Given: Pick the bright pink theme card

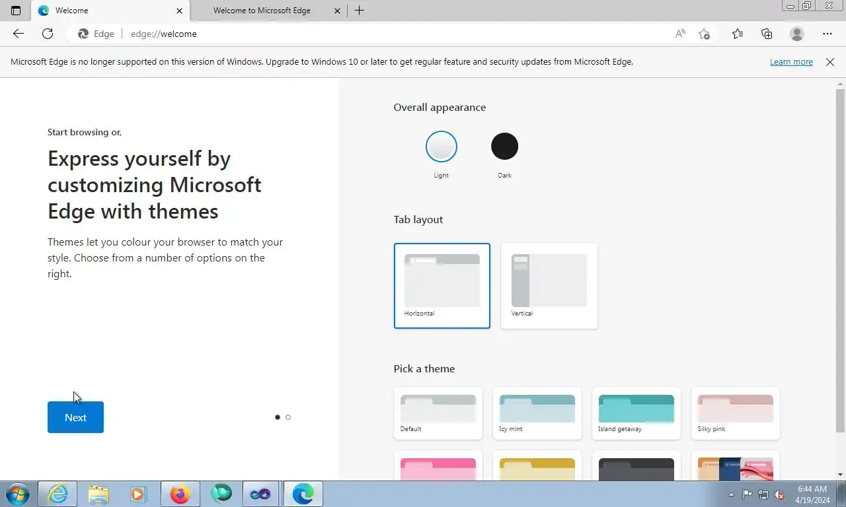Looking at the screenshot, I should pyautogui.click(x=438, y=466).
